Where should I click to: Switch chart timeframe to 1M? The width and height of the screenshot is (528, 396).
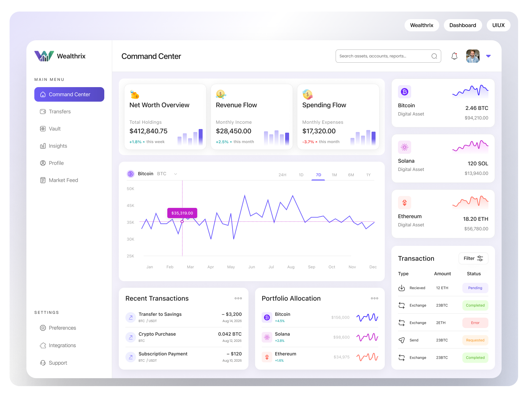coord(334,175)
